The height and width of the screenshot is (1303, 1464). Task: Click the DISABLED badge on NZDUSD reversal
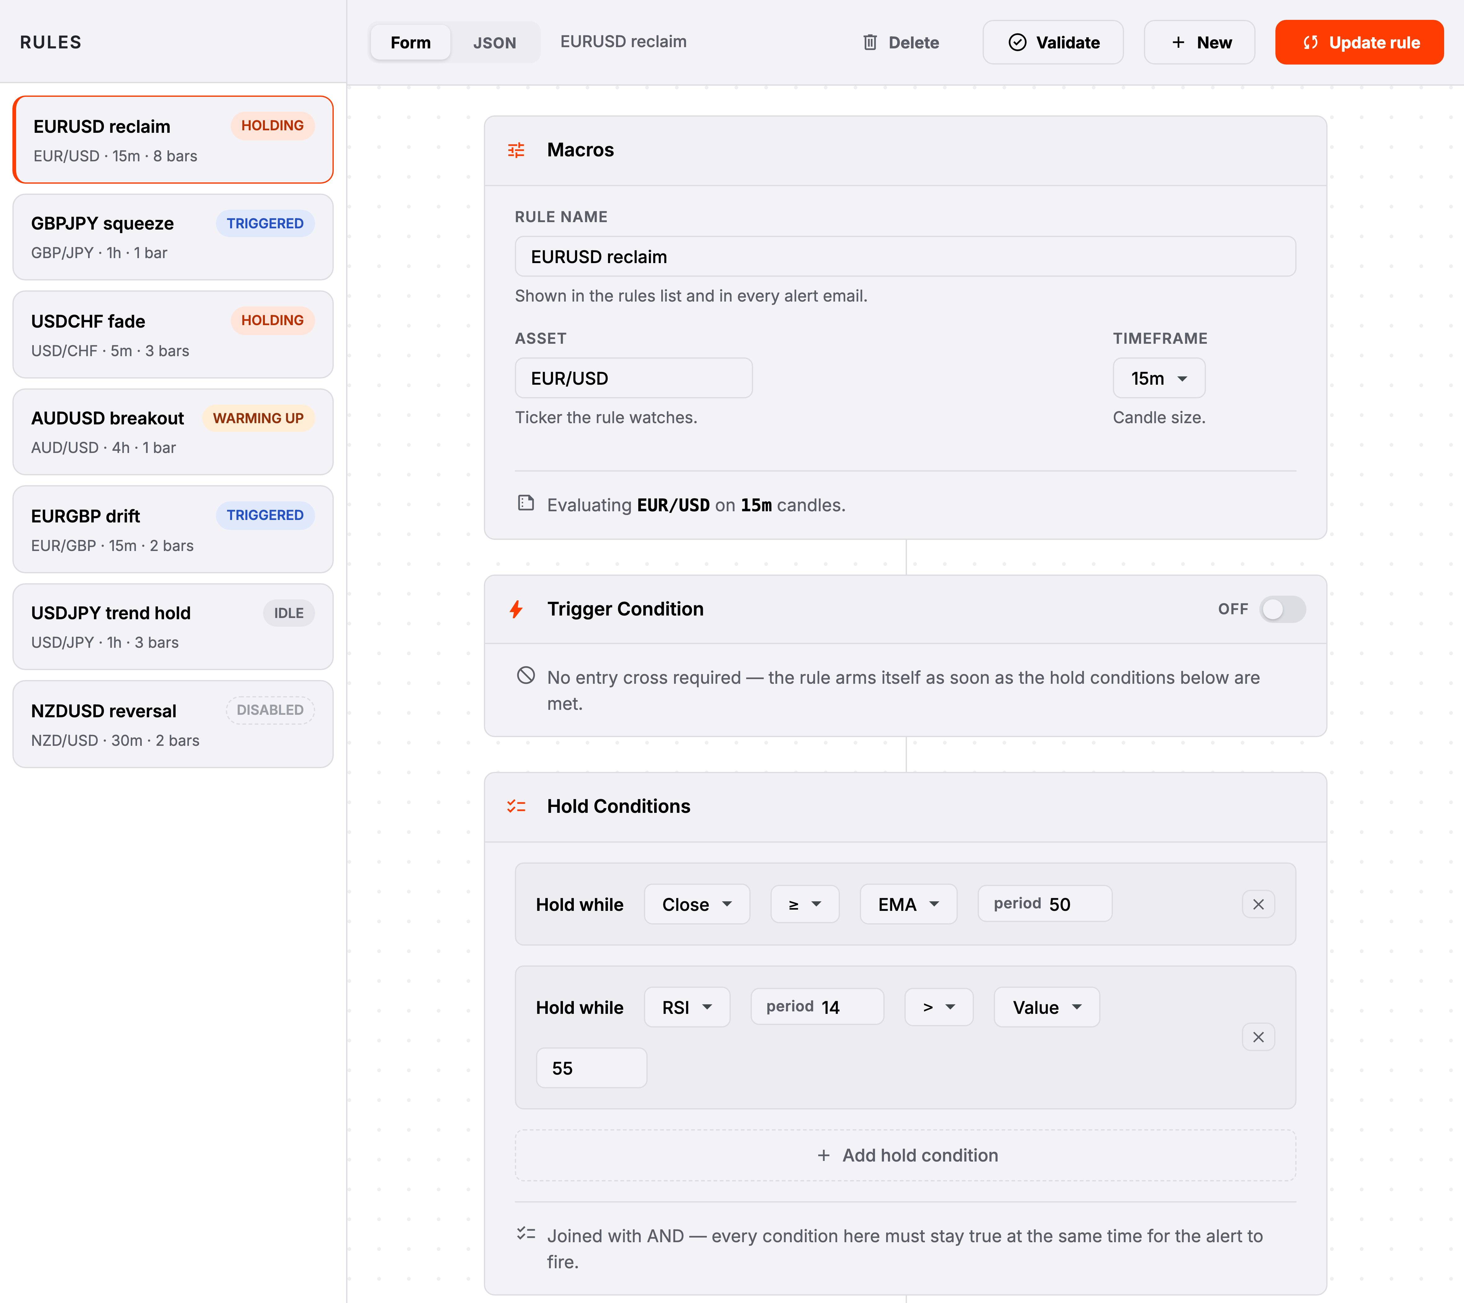270,710
